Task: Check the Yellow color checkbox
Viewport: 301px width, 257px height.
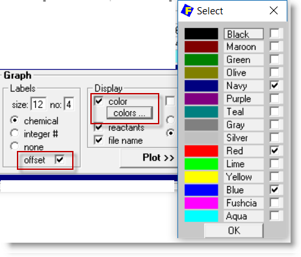Action: tap(275, 177)
